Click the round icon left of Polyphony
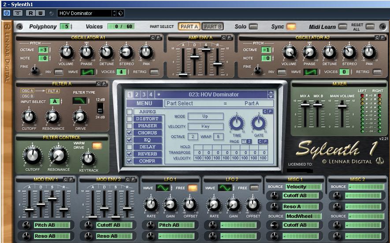The image size is (390, 243). pyautogui.click(x=20, y=26)
